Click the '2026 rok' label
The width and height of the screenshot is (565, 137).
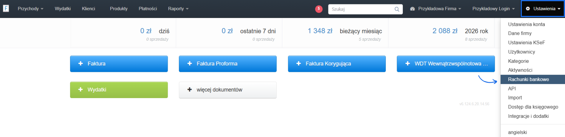[x=476, y=31]
